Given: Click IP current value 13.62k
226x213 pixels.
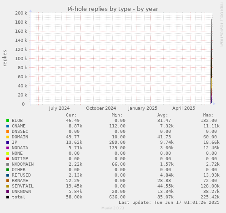Looking at the screenshot, I should coord(74,142).
